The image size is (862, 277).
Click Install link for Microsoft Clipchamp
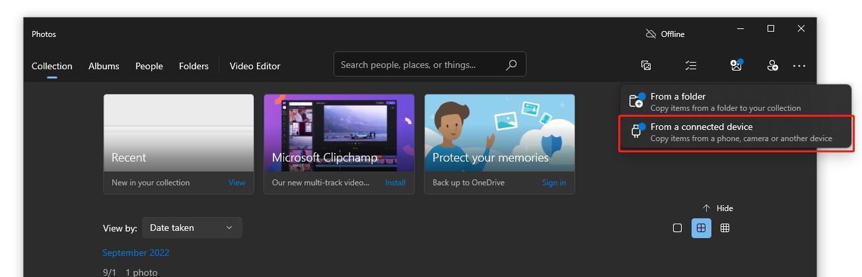coord(395,183)
